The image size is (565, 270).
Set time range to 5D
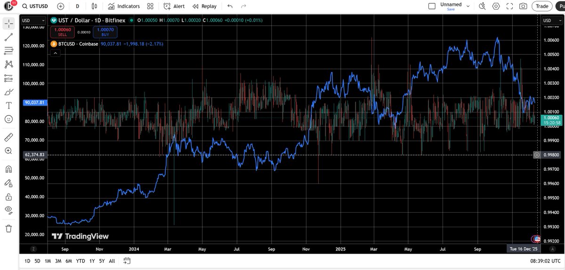pos(37,261)
